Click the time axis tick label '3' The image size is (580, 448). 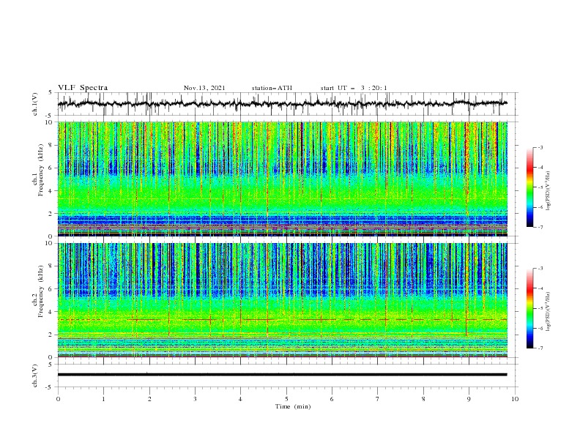click(x=195, y=399)
